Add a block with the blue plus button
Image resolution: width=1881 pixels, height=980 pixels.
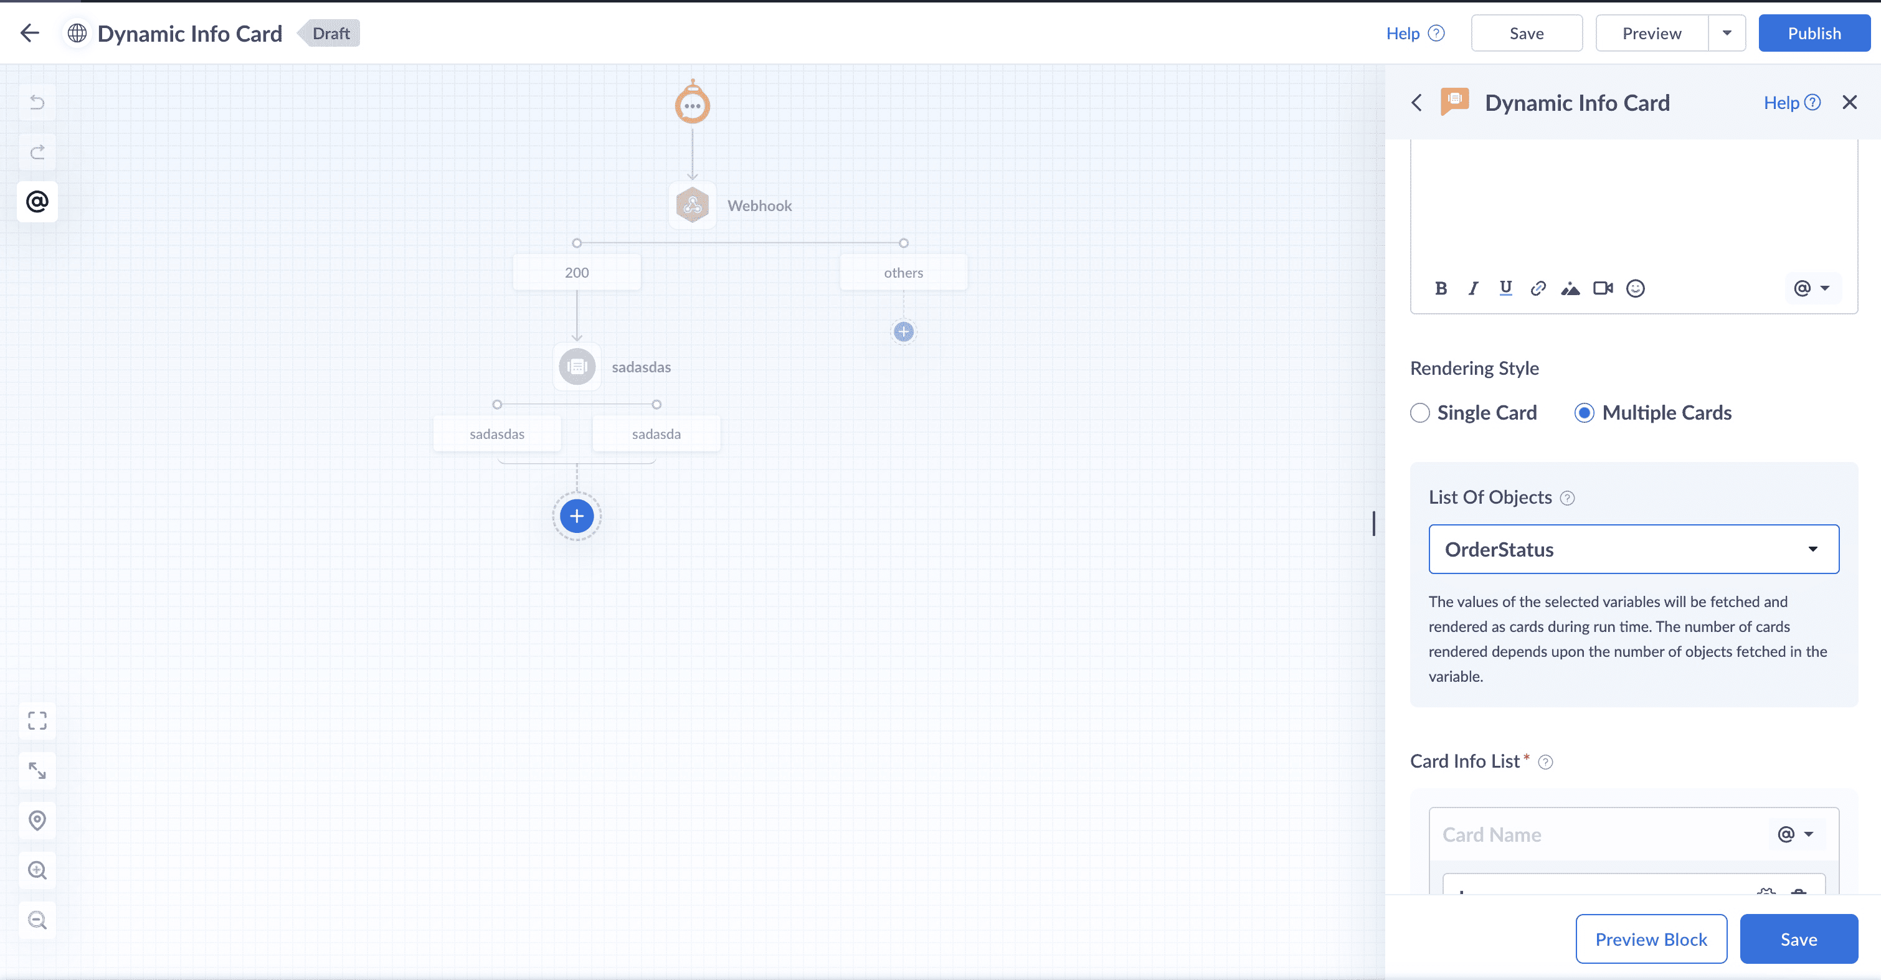click(577, 516)
